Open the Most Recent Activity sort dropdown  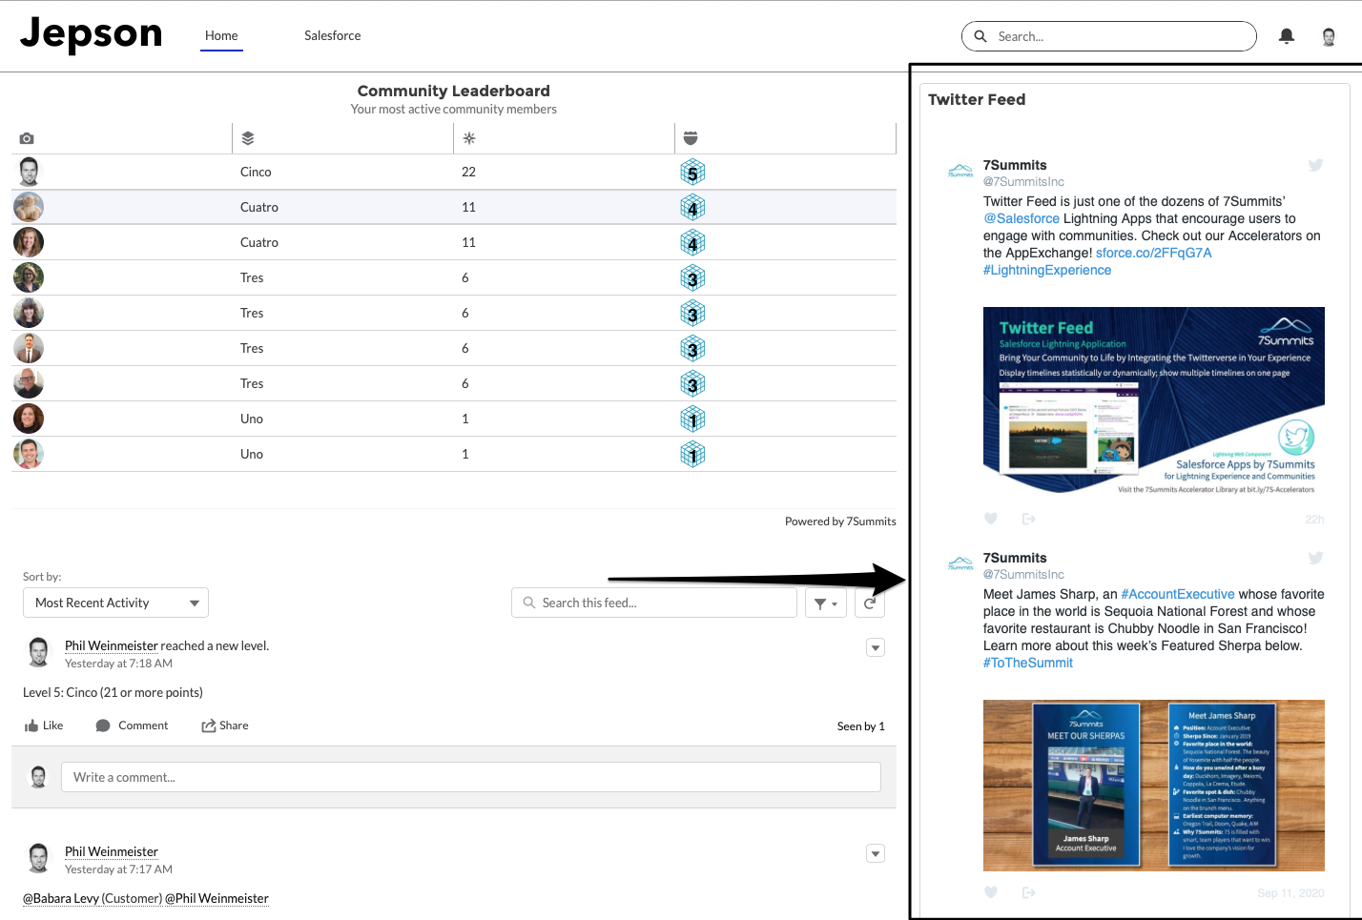point(114,602)
